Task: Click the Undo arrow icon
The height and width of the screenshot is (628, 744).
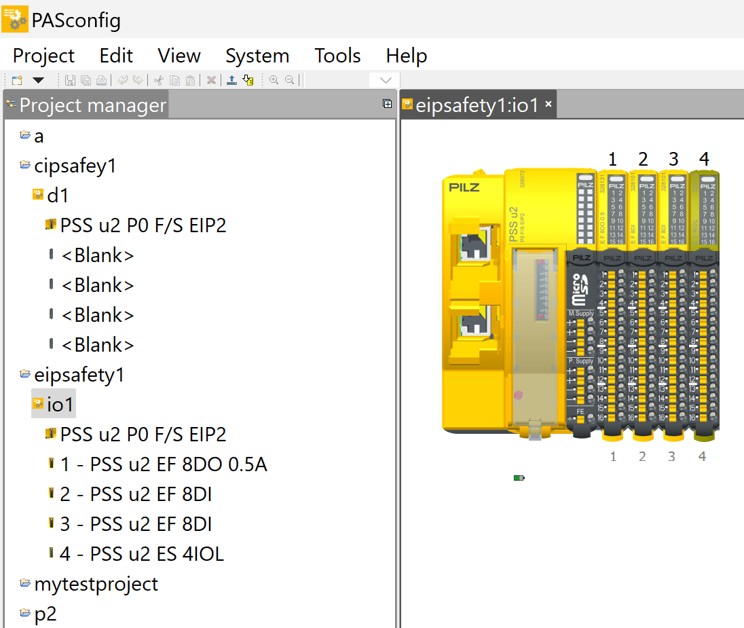Action: 122,80
